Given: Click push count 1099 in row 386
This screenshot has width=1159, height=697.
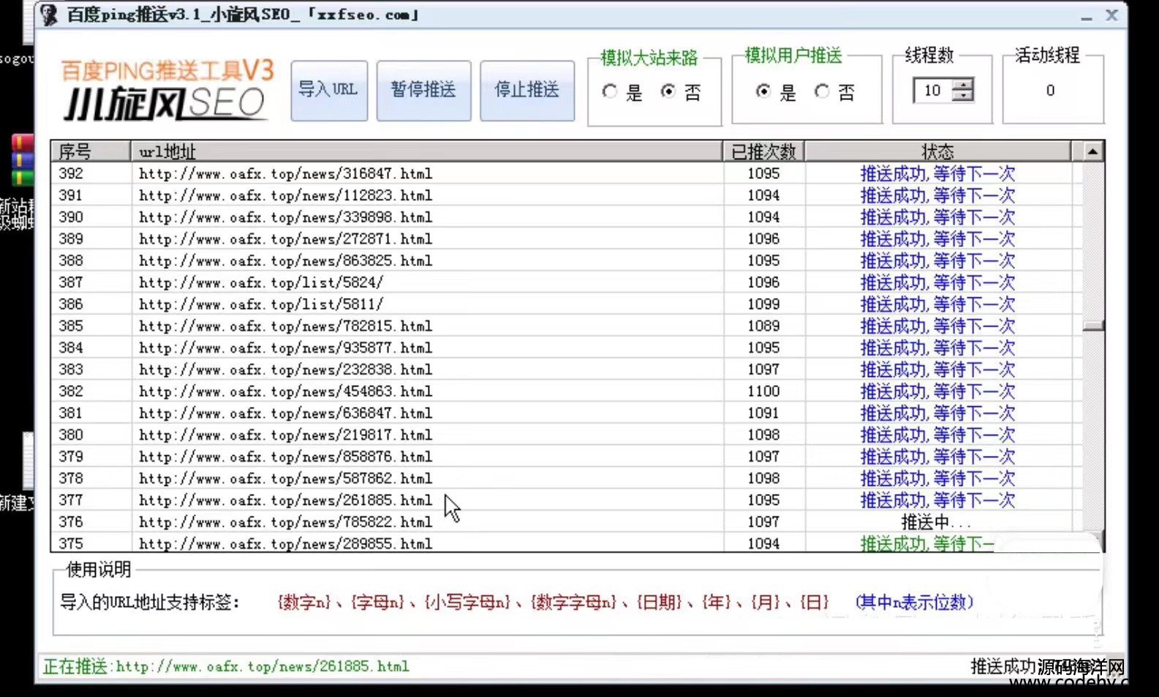Looking at the screenshot, I should [x=763, y=305].
